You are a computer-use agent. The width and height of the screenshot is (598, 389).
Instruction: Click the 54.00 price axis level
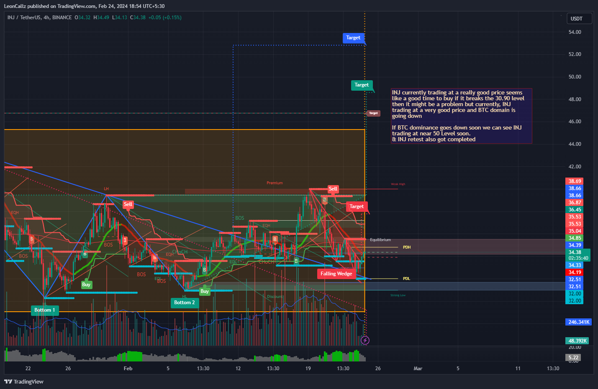575,32
